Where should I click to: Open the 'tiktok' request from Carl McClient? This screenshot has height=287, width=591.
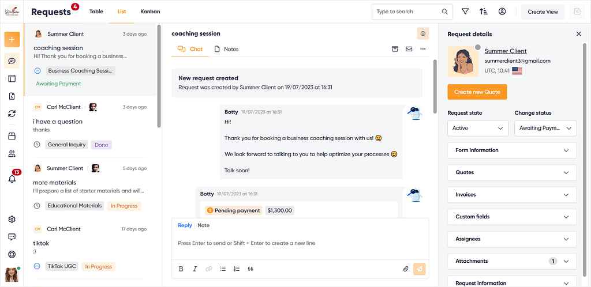[89, 248]
